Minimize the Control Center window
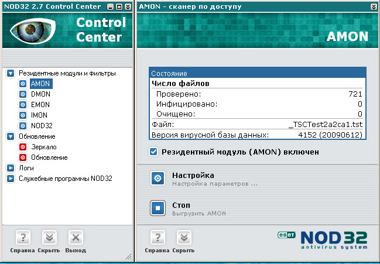380x264 pixels. [x=110, y=7]
